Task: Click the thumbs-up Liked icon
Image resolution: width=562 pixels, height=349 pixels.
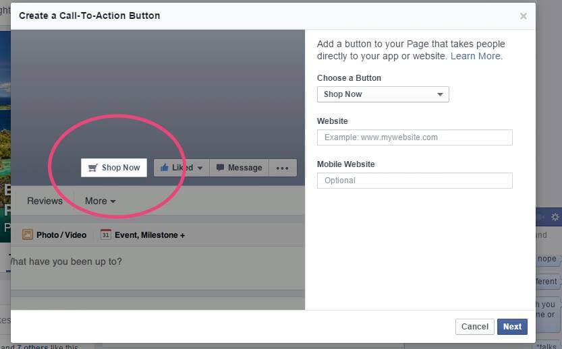Action: point(164,168)
